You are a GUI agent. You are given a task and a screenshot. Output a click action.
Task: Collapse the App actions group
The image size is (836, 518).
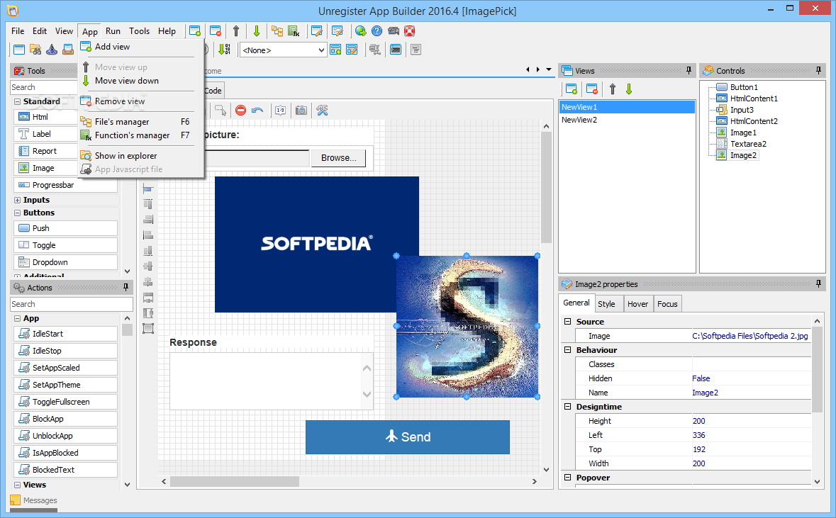pyautogui.click(x=18, y=318)
